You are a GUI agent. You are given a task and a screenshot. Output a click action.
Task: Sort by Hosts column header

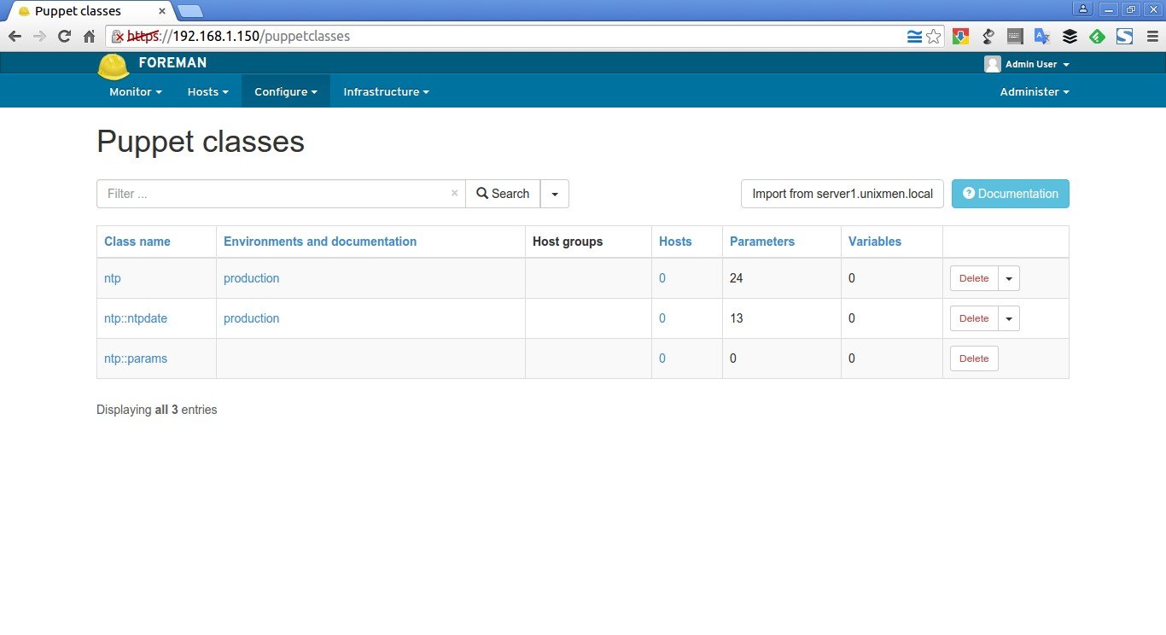point(675,242)
